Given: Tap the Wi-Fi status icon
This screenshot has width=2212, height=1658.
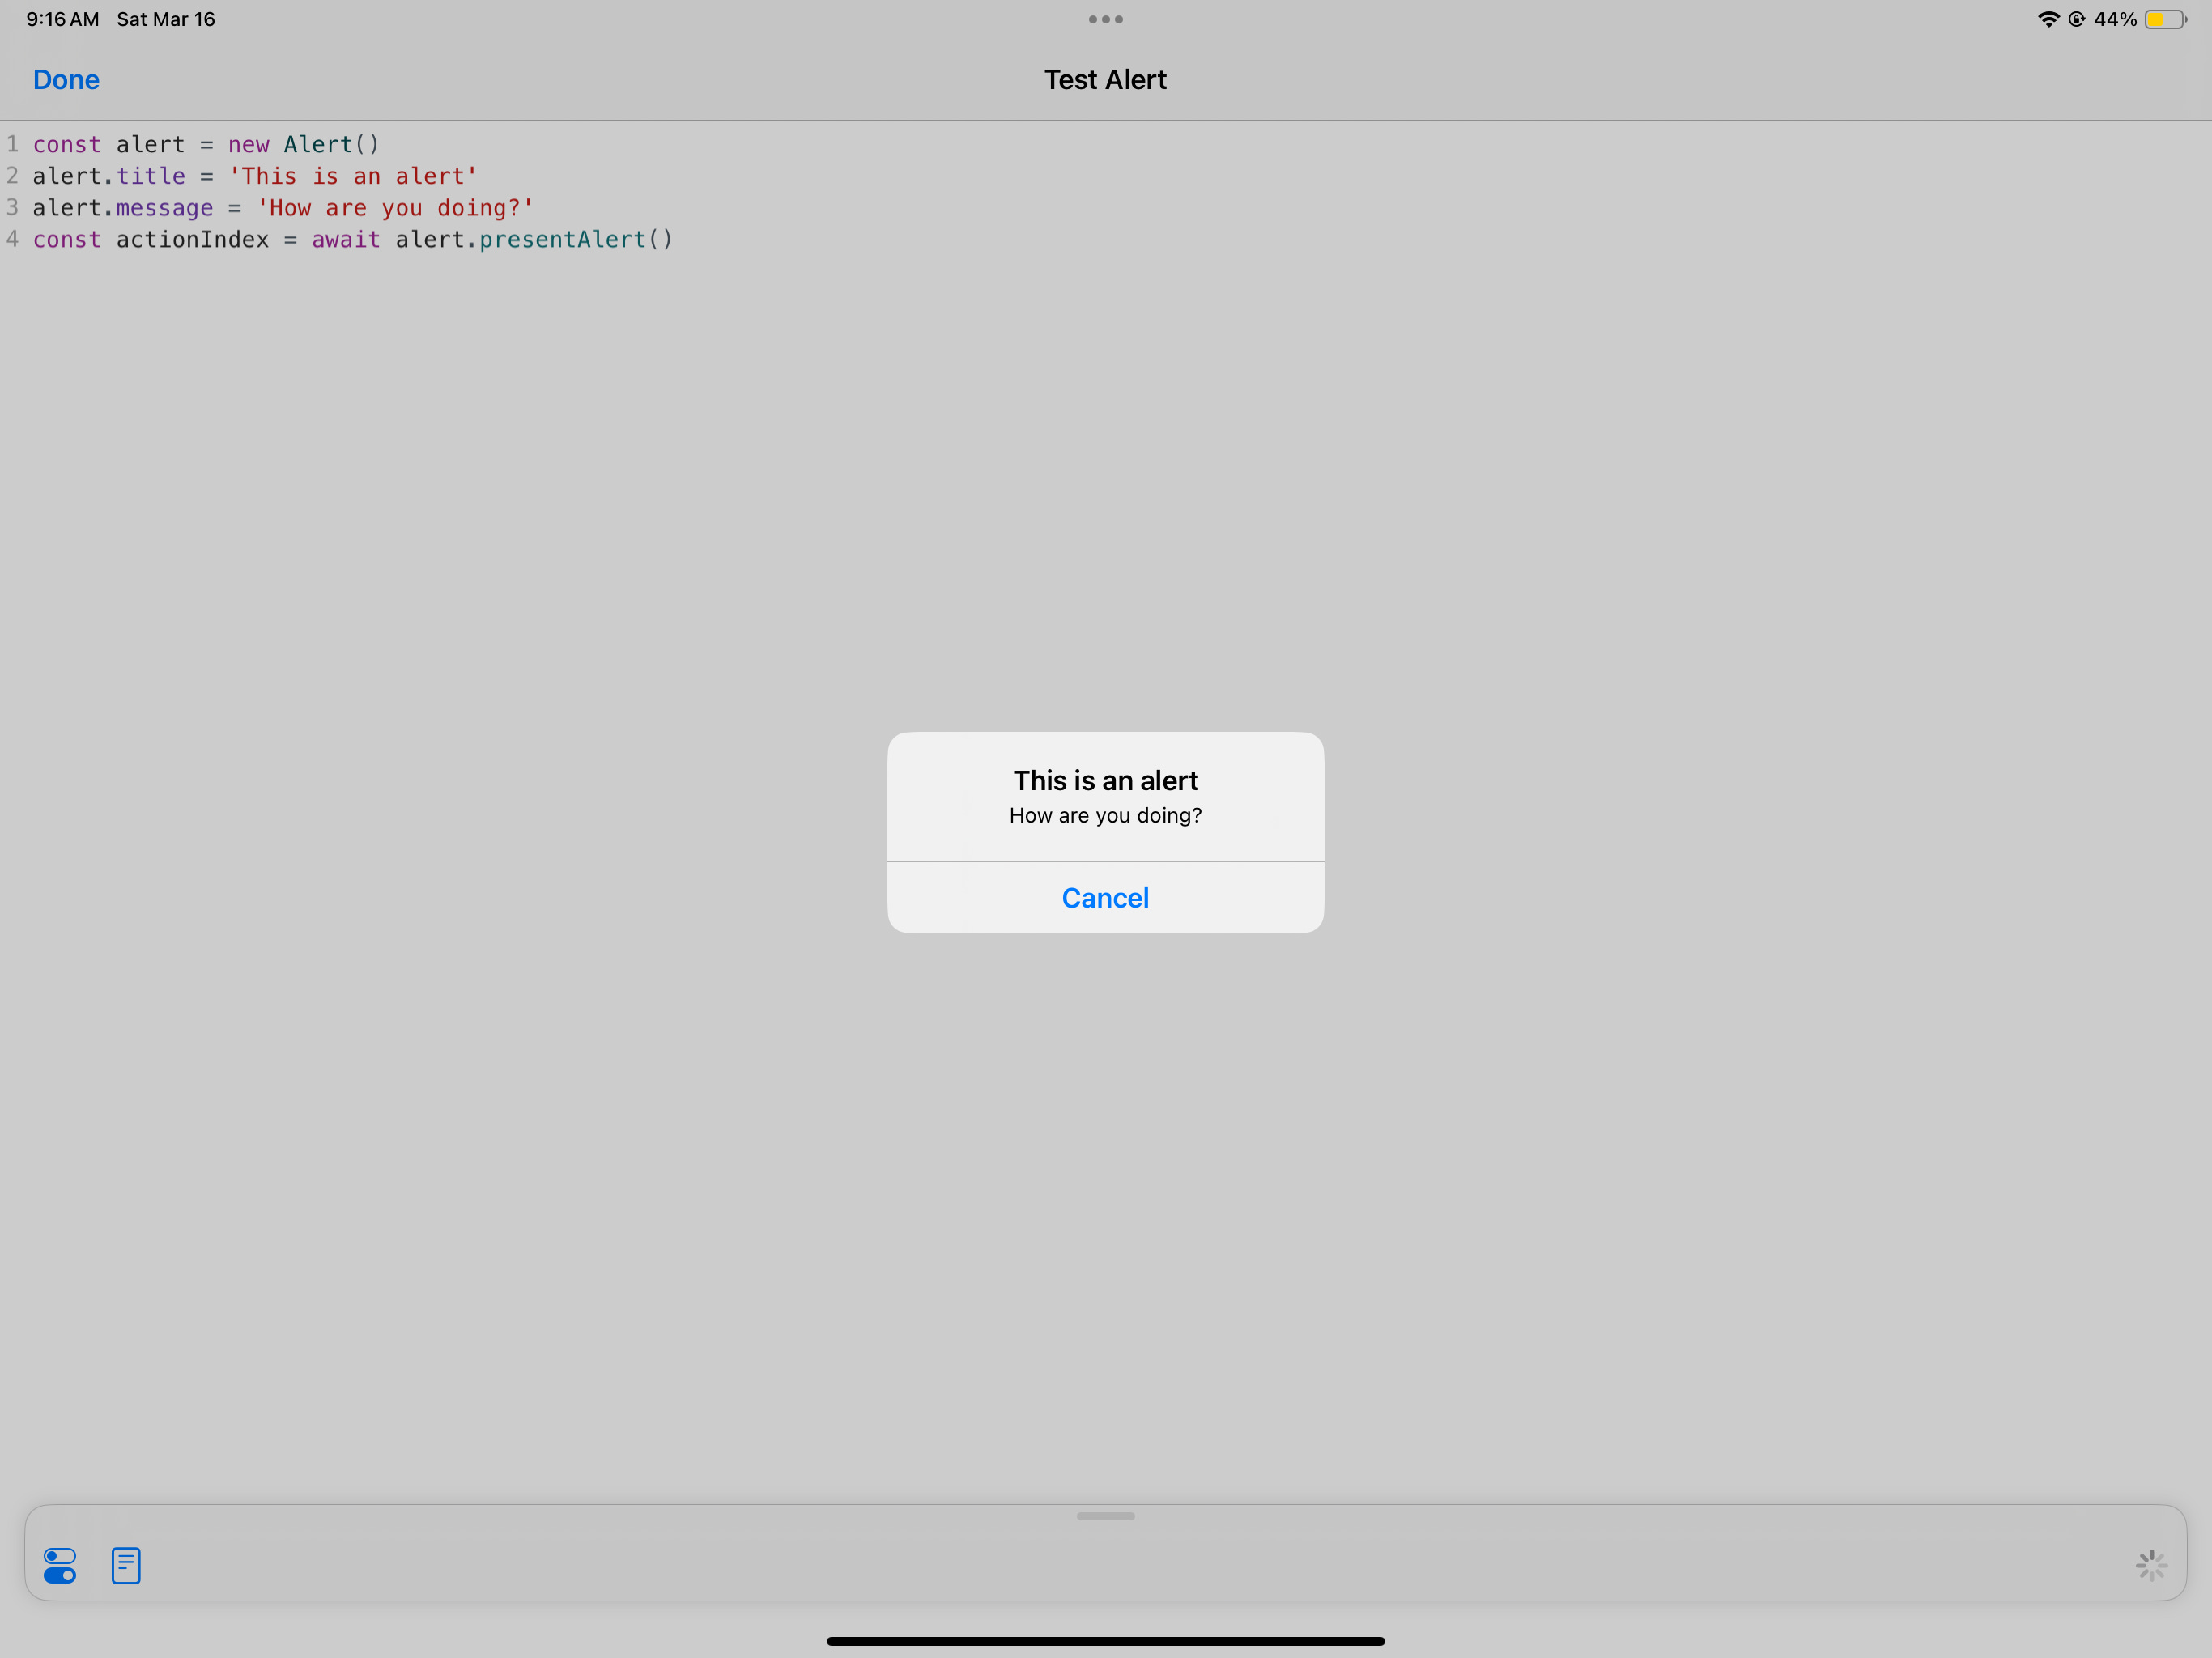Looking at the screenshot, I should coord(2048,19).
